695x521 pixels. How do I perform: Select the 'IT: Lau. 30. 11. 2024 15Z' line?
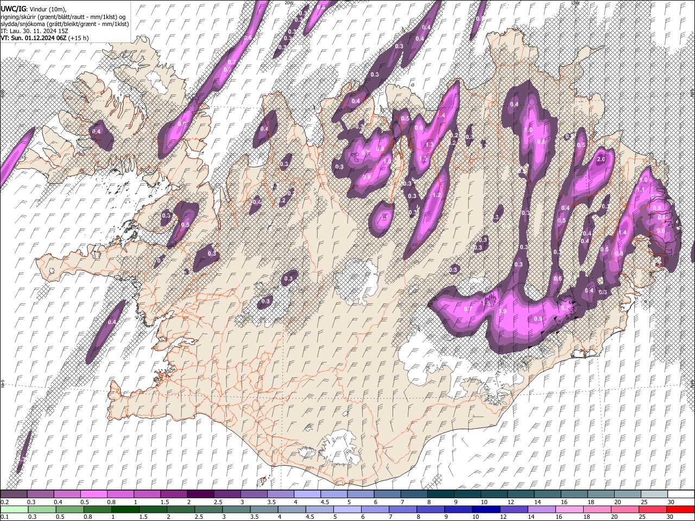[x=34, y=31]
